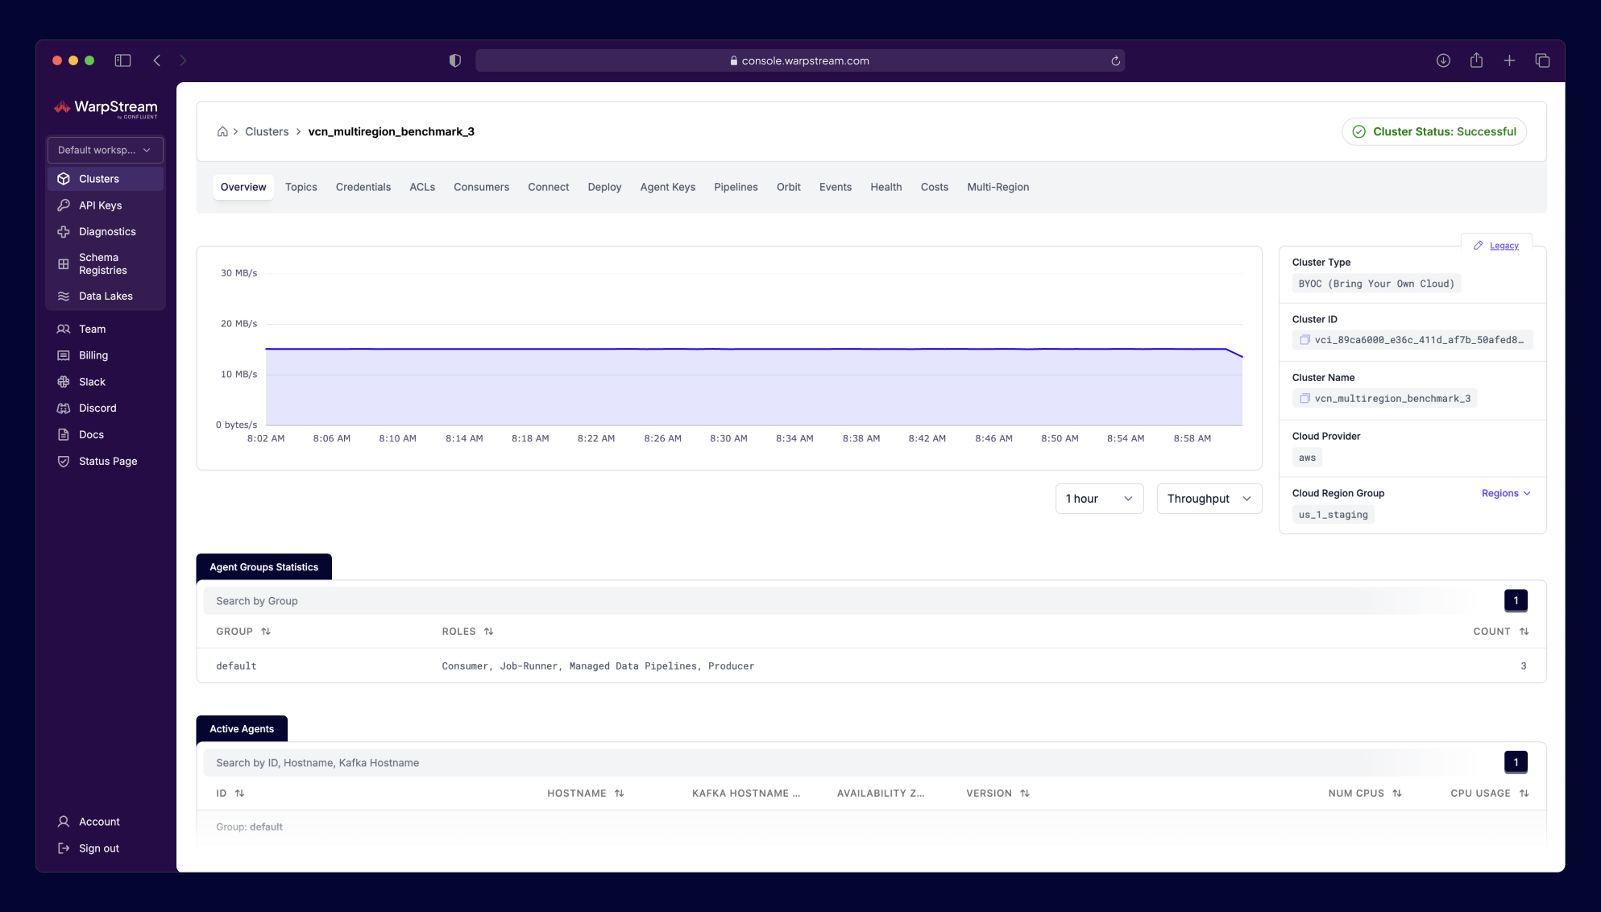Switch to the Consumers tab
The image size is (1601, 912).
[x=481, y=187]
